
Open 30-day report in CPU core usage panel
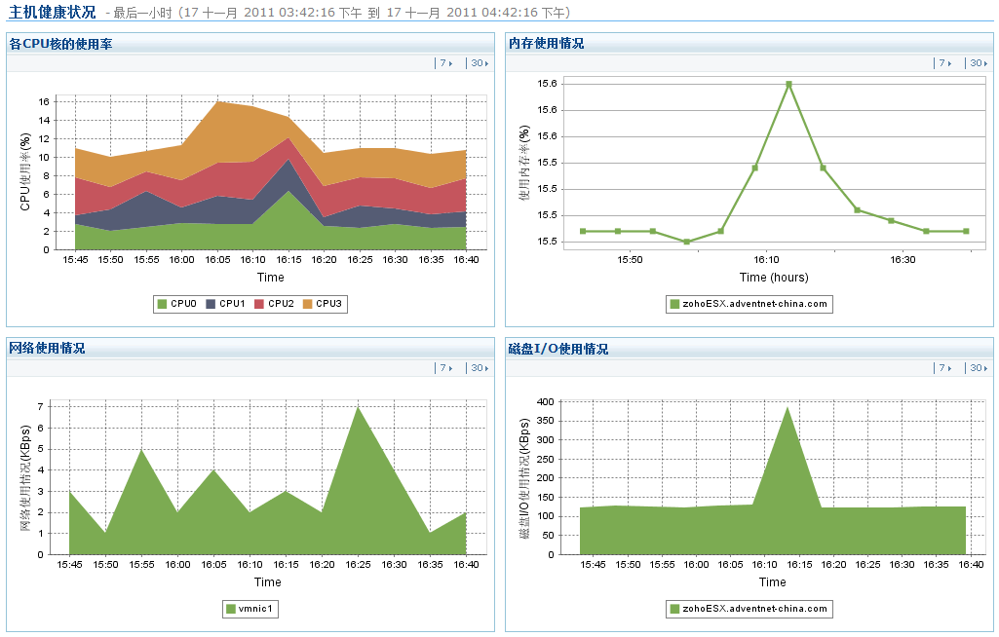pyautogui.click(x=478, y=63)
